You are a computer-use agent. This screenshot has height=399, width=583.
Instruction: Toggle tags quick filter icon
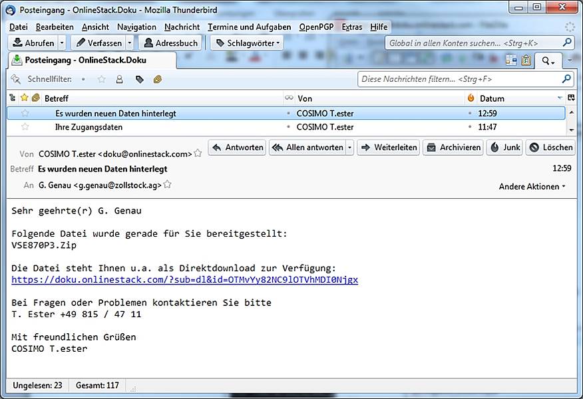point(140,79)
